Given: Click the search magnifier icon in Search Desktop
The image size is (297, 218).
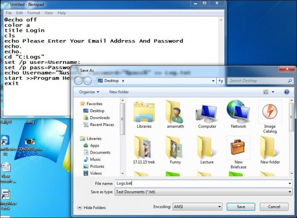Looking at the screenshot, I should (290, 81).
